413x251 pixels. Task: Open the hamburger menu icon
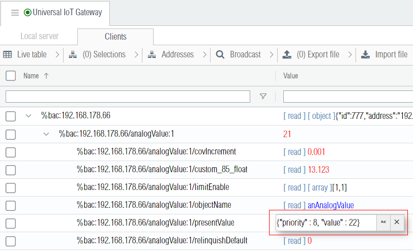[15, 13]
